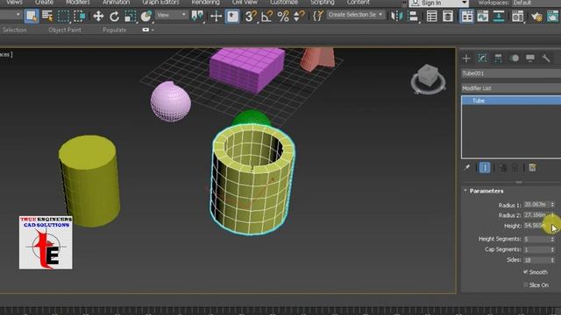561x315 pixels.
Task: Activate the Select and Place tool
Action: click(146, 16)
